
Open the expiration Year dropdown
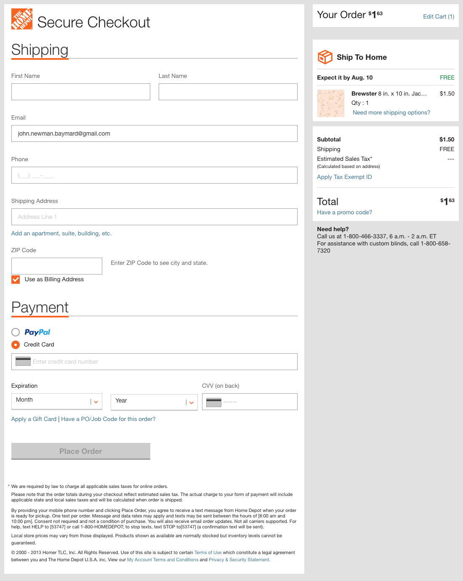point(154,402)
